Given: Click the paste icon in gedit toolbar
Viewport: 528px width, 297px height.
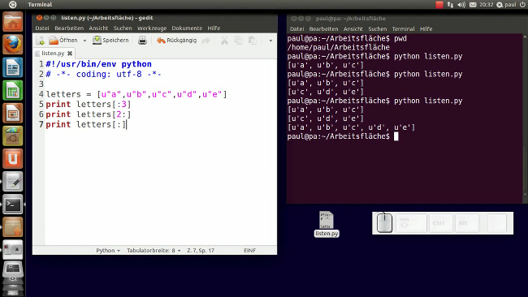Looking at the screenshot, I should (x=252, y=41).
